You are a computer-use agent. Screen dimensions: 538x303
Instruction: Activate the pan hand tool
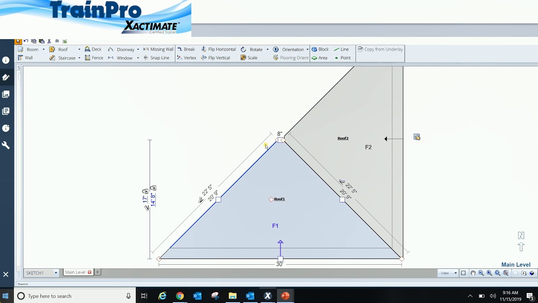473,273
